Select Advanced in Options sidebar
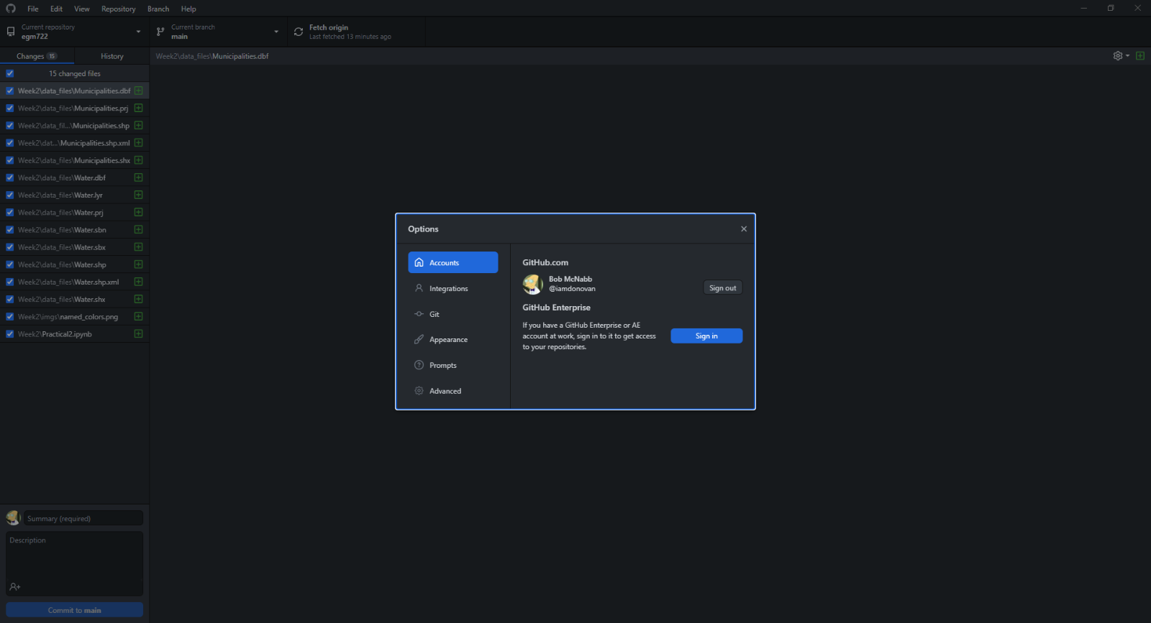Image resolution: width=1151 pixels, height=623 pixels. tap(453, 391)
